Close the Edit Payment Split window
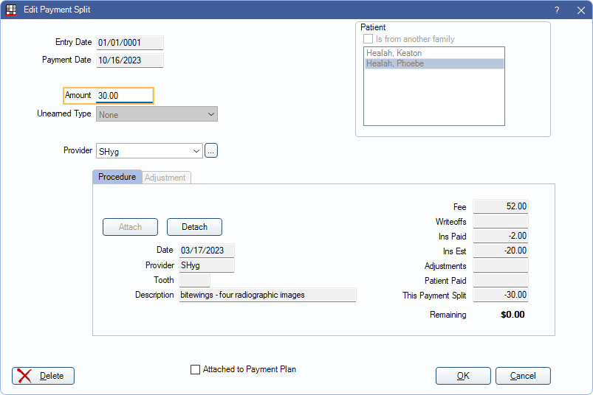This screenshot has height=395, width=593. (580, 10)
